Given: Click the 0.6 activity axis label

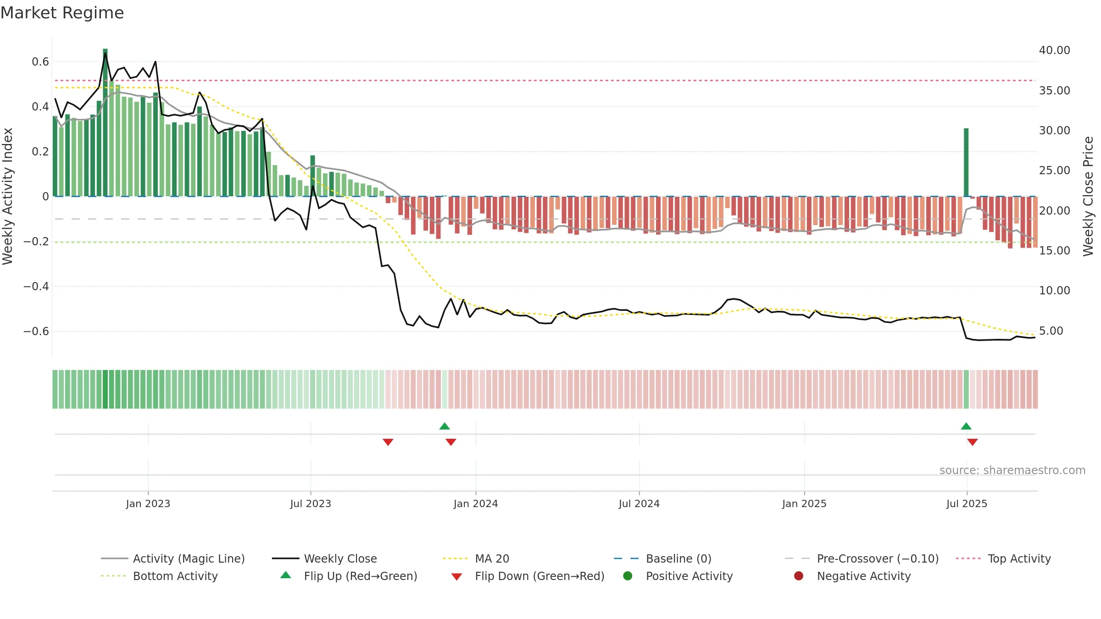Looking at the screenshot, I should pyautogui.click(x=40, y=62).
